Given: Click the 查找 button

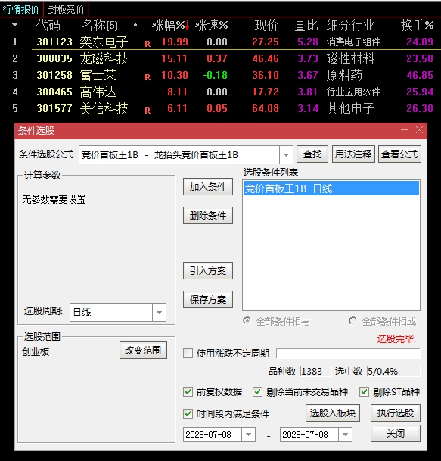Looking at the screenshot, I should (x=312, y=154).
